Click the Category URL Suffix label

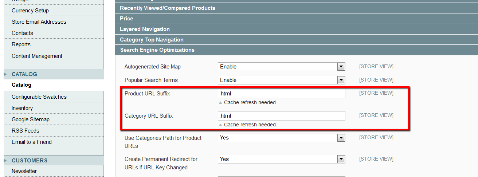pos(149,116)
